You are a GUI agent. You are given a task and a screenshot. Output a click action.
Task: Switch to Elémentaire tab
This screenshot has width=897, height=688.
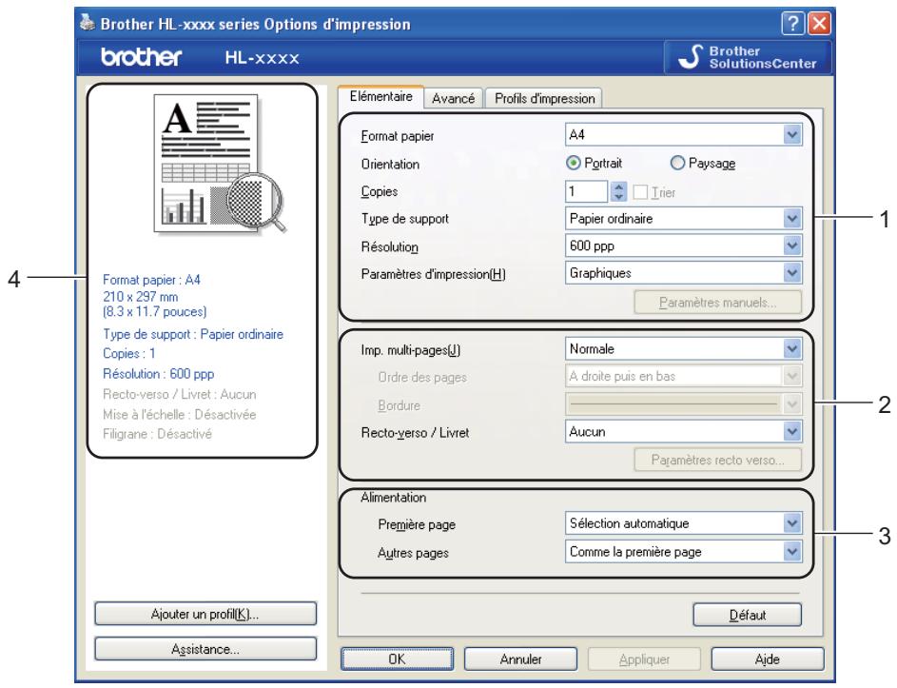point(381,97)
